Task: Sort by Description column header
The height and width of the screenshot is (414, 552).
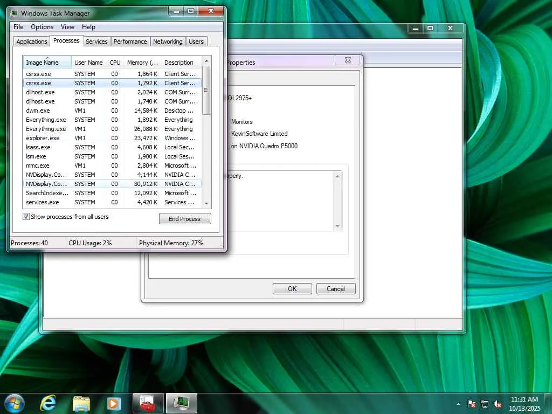Action: click(x=182, y=63)
